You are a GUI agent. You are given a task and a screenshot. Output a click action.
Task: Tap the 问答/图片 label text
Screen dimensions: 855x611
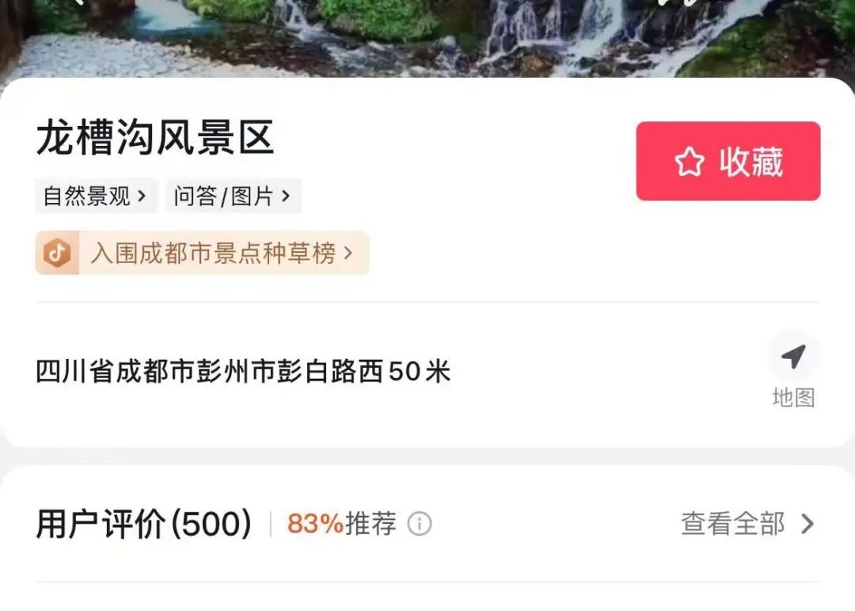[x=223, y=196]
